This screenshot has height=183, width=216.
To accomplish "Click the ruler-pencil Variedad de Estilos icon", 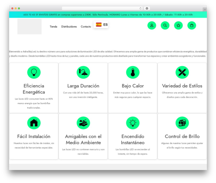I will tap(182, 72).
